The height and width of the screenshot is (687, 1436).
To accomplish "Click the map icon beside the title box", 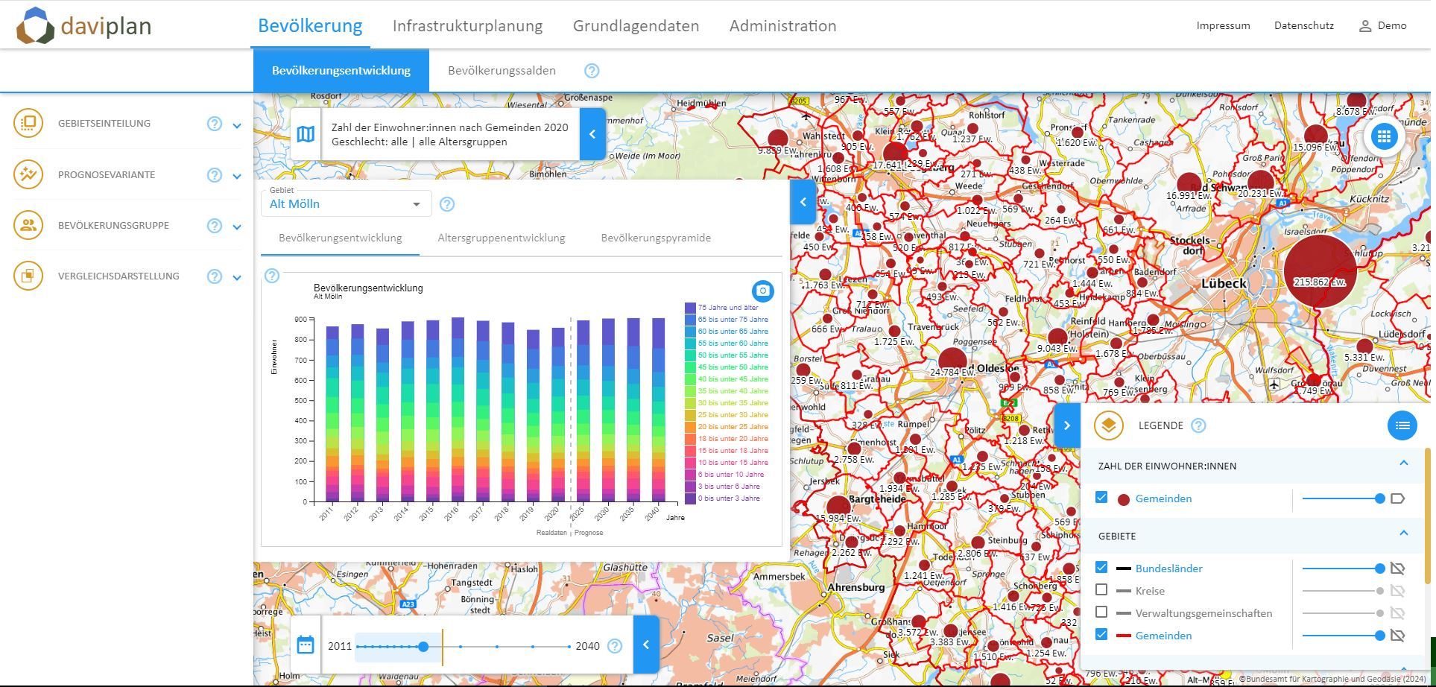I will [x=306, y=134].
